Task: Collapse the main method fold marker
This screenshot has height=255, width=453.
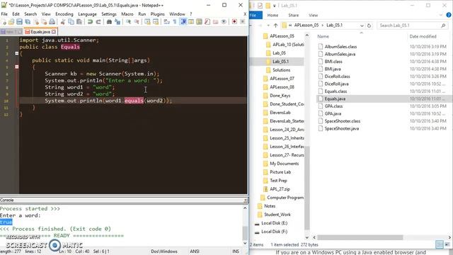Action: click(17, 67)
